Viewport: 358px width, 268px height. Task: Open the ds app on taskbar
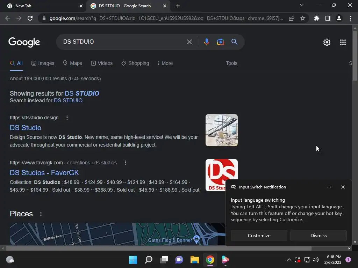tap(225, 260)
